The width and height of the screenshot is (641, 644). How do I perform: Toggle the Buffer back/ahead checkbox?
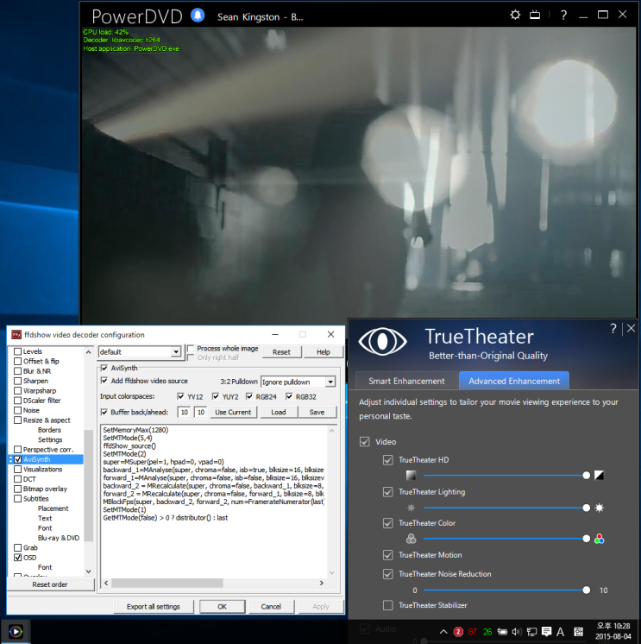coord(104,412)
